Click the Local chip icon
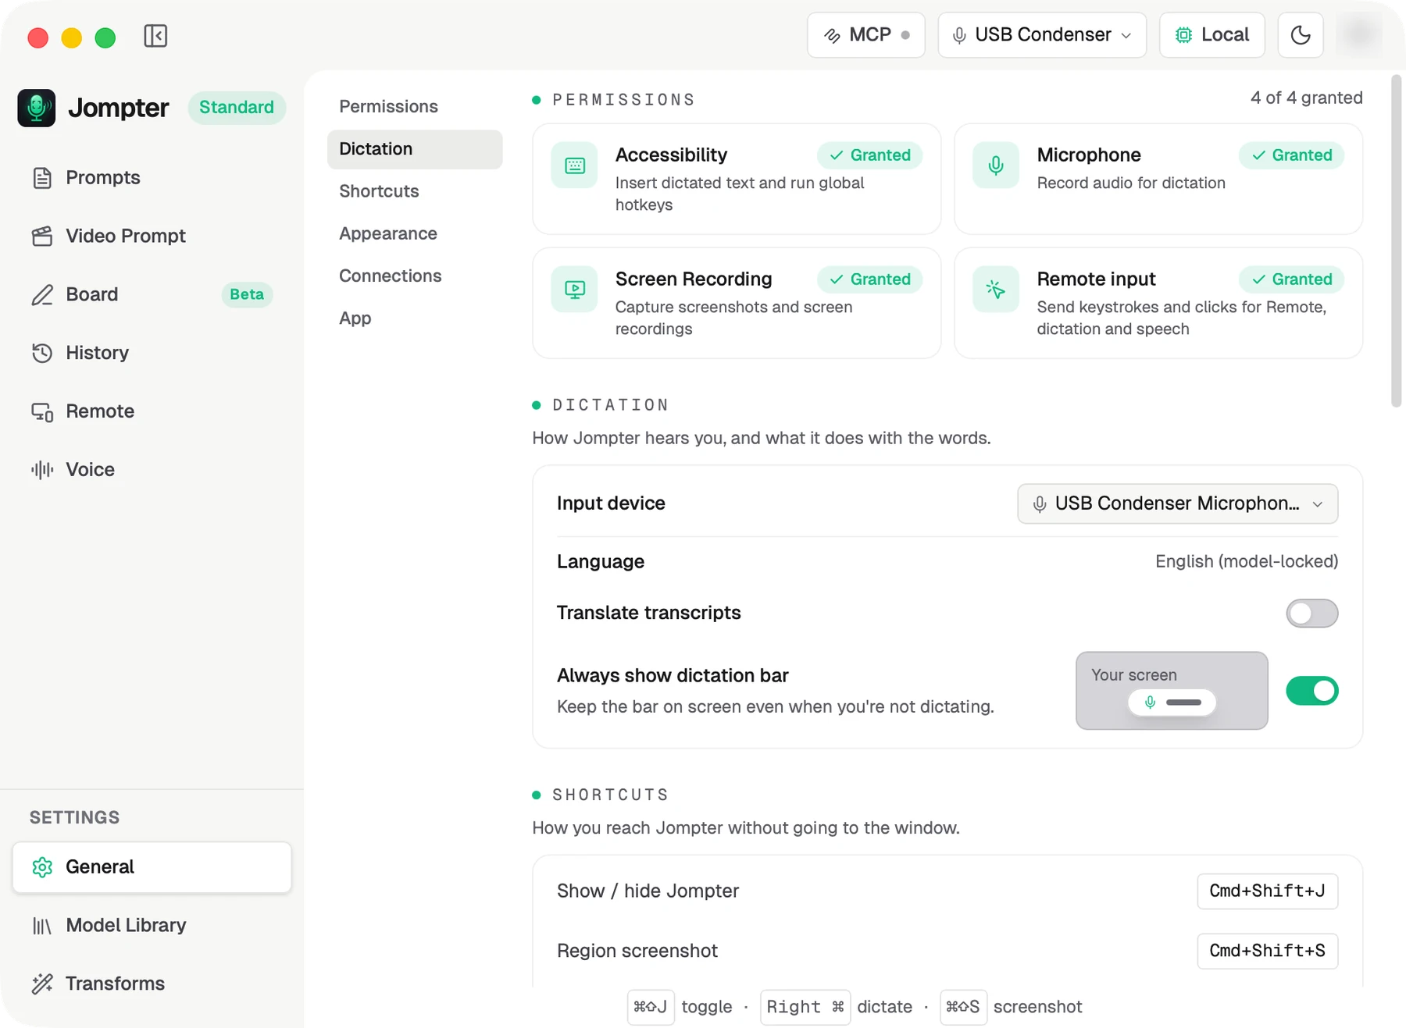Viewport: 1406px width, 1028px height. (x=1184, y=35)
